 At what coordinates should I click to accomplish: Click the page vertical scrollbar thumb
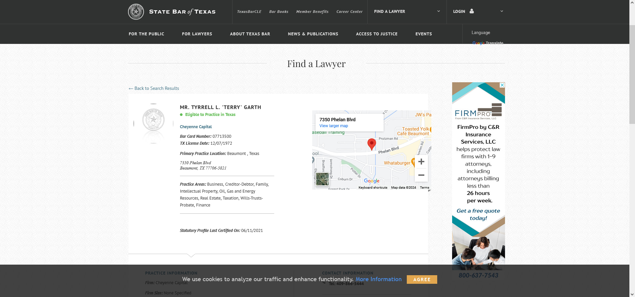click(x=632, y=74)
